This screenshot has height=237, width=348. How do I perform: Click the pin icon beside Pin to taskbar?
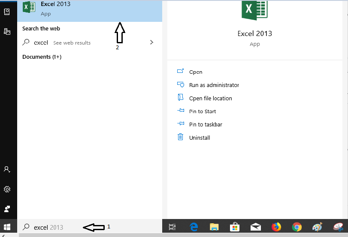[x=181, y=123]
